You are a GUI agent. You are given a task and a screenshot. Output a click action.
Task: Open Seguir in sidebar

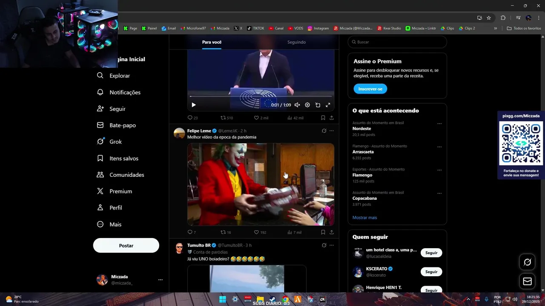click(x=111, y=109)
